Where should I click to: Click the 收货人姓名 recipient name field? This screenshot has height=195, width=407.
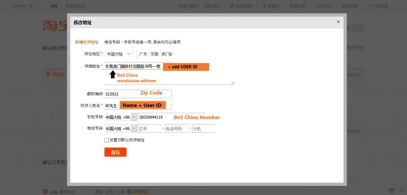pos(138,106)
